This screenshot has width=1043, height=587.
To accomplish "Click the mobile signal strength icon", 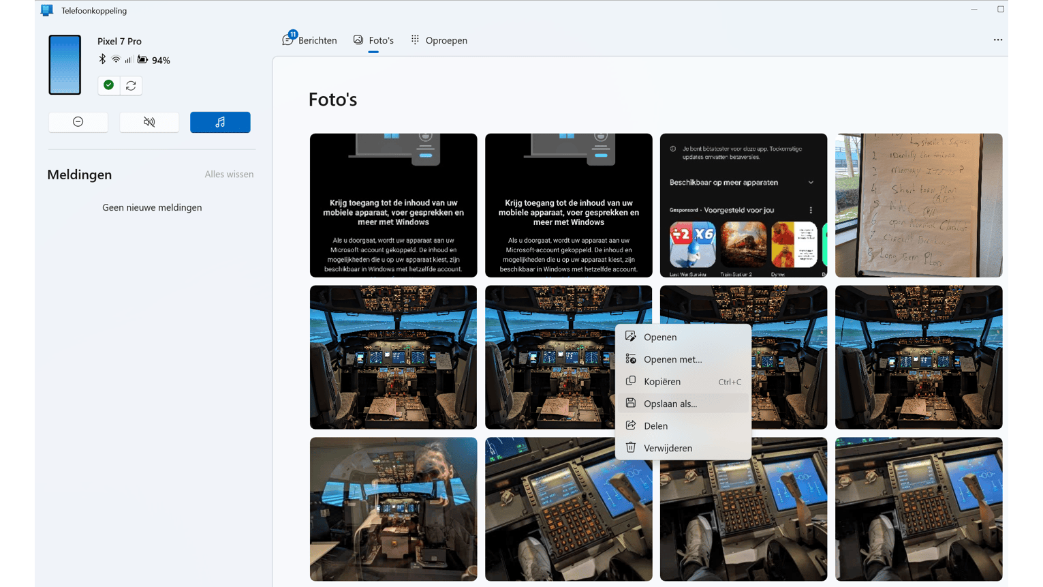I will click(128, 60).
